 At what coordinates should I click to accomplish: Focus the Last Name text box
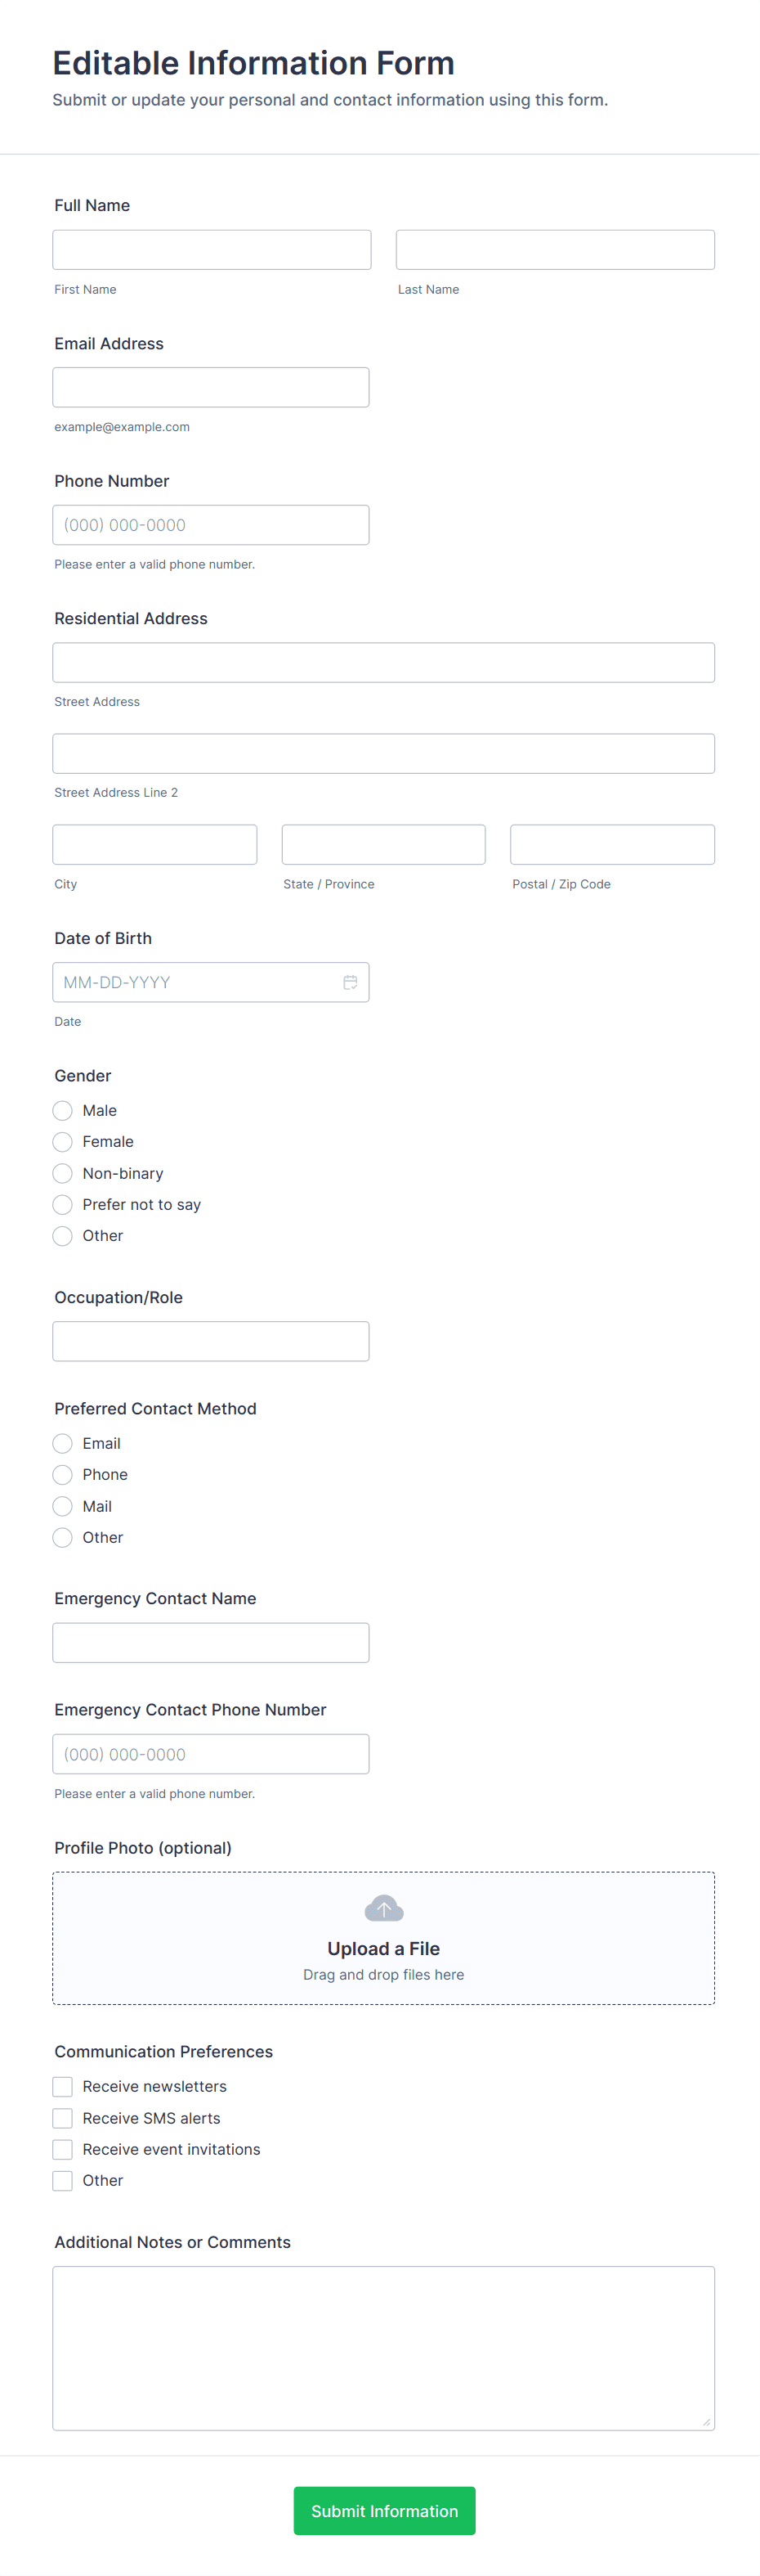tap(555, 250)
